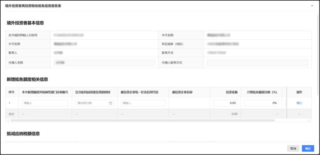The image size is (320, 155).
Task: Click the 抵减应纳税额信息 section heading
Action: pyautogui.click(x=23, y=134)
